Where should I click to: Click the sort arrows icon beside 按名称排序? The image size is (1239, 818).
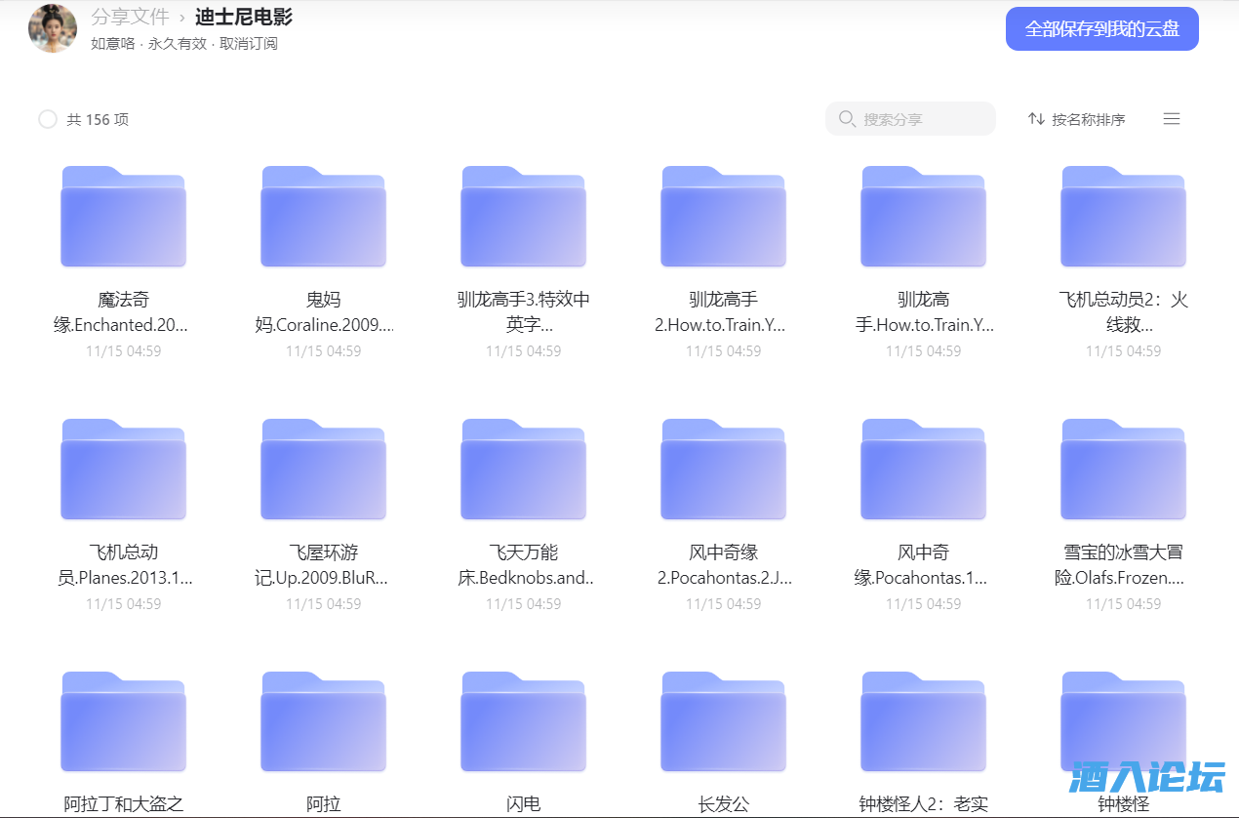1035,118
